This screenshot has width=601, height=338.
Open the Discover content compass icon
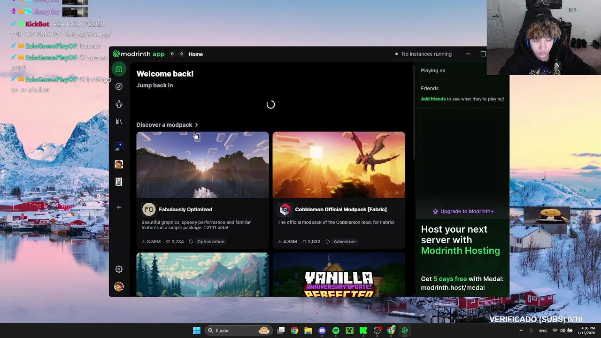pyautogui.click(x=119, y=86)
